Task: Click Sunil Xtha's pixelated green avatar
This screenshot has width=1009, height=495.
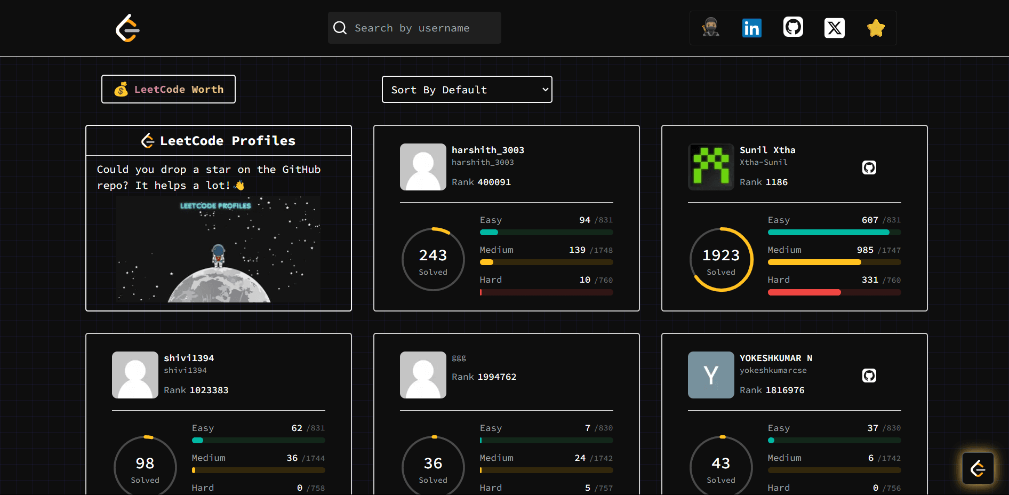Action: [711, 167]
